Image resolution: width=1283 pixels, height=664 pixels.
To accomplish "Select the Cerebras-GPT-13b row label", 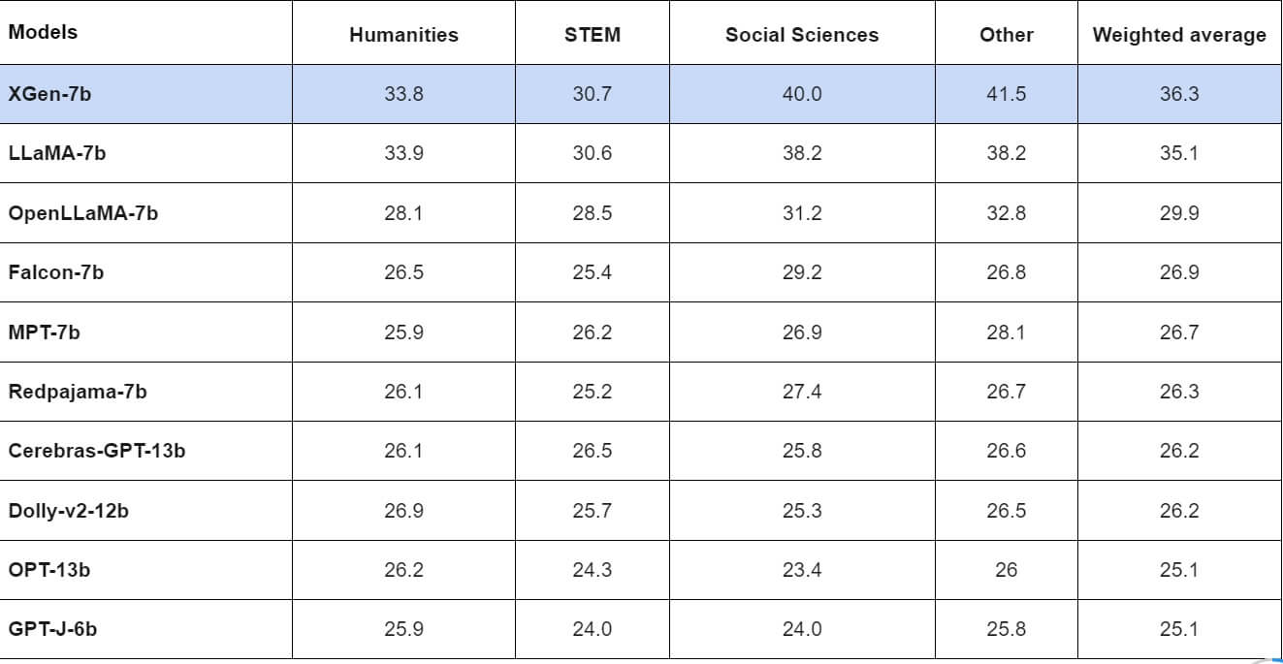I will 97,451.
